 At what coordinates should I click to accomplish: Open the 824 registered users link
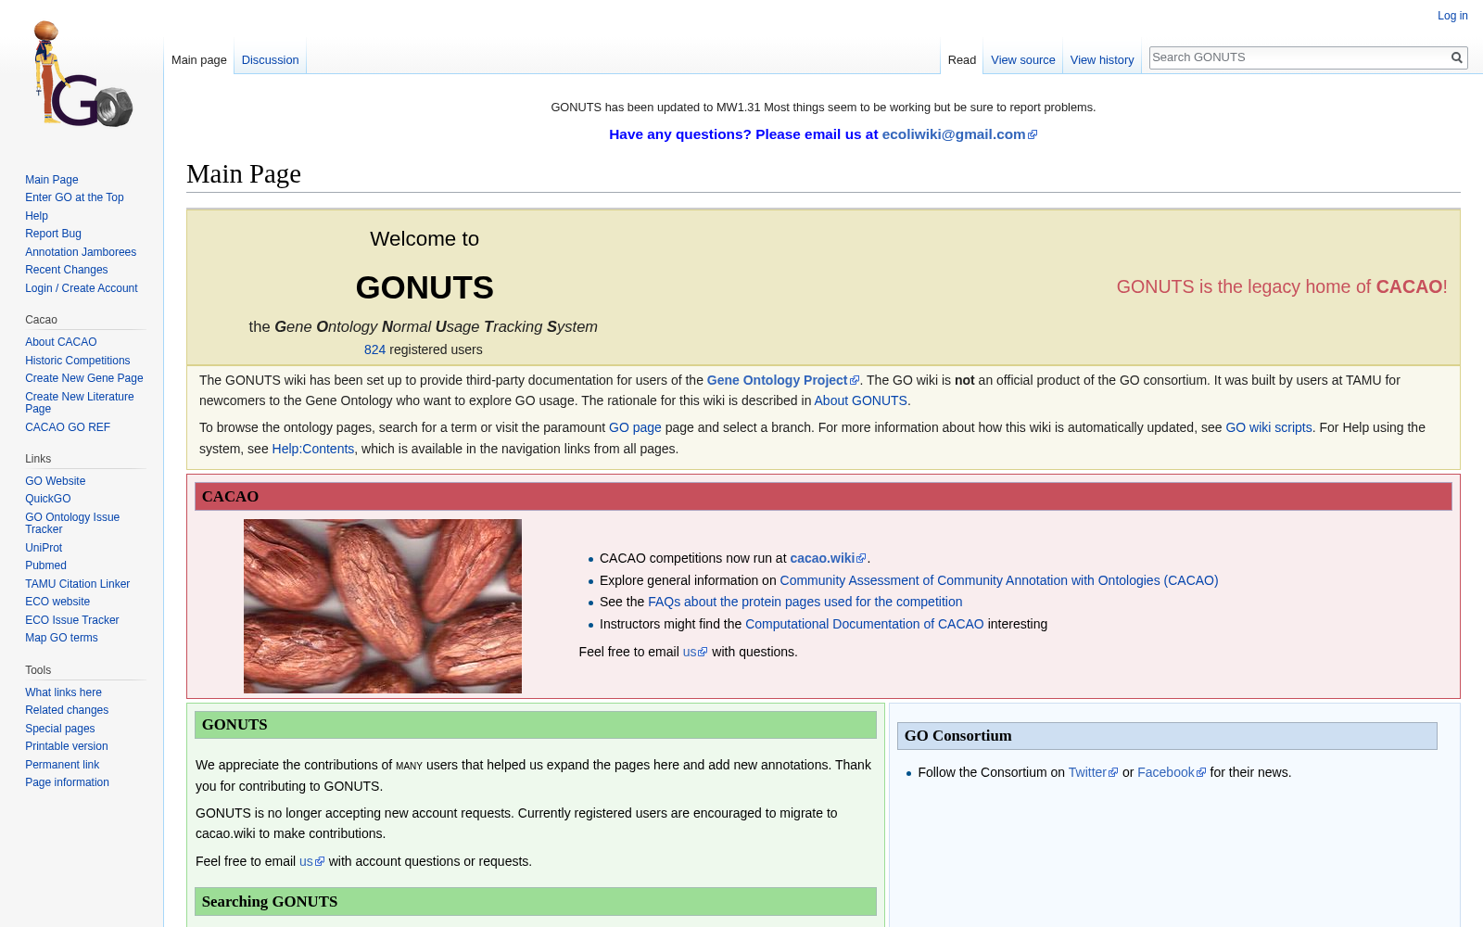coord(374,349)
